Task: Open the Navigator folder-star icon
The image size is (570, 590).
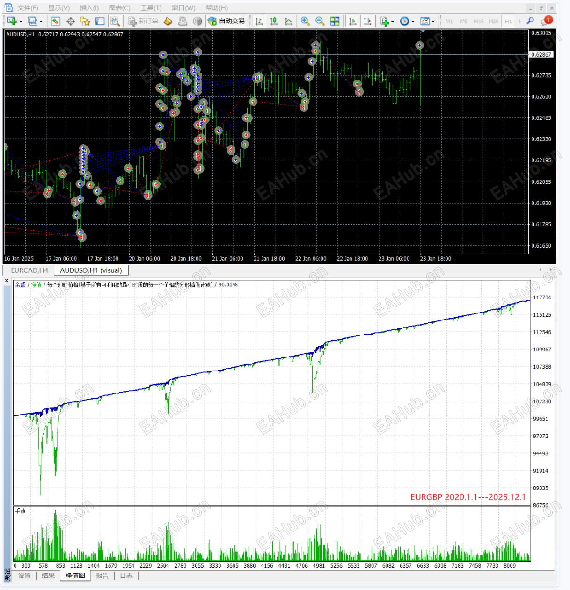Action: (85, 21)
